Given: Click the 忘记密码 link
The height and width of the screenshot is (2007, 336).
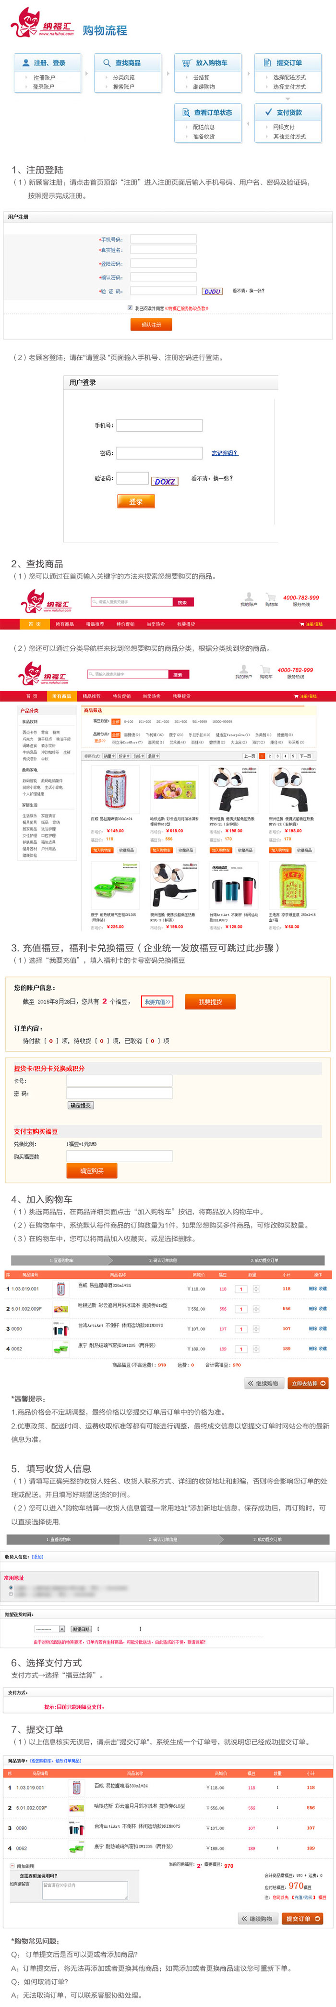Looking at the screenshot, I should coord(225,453).
